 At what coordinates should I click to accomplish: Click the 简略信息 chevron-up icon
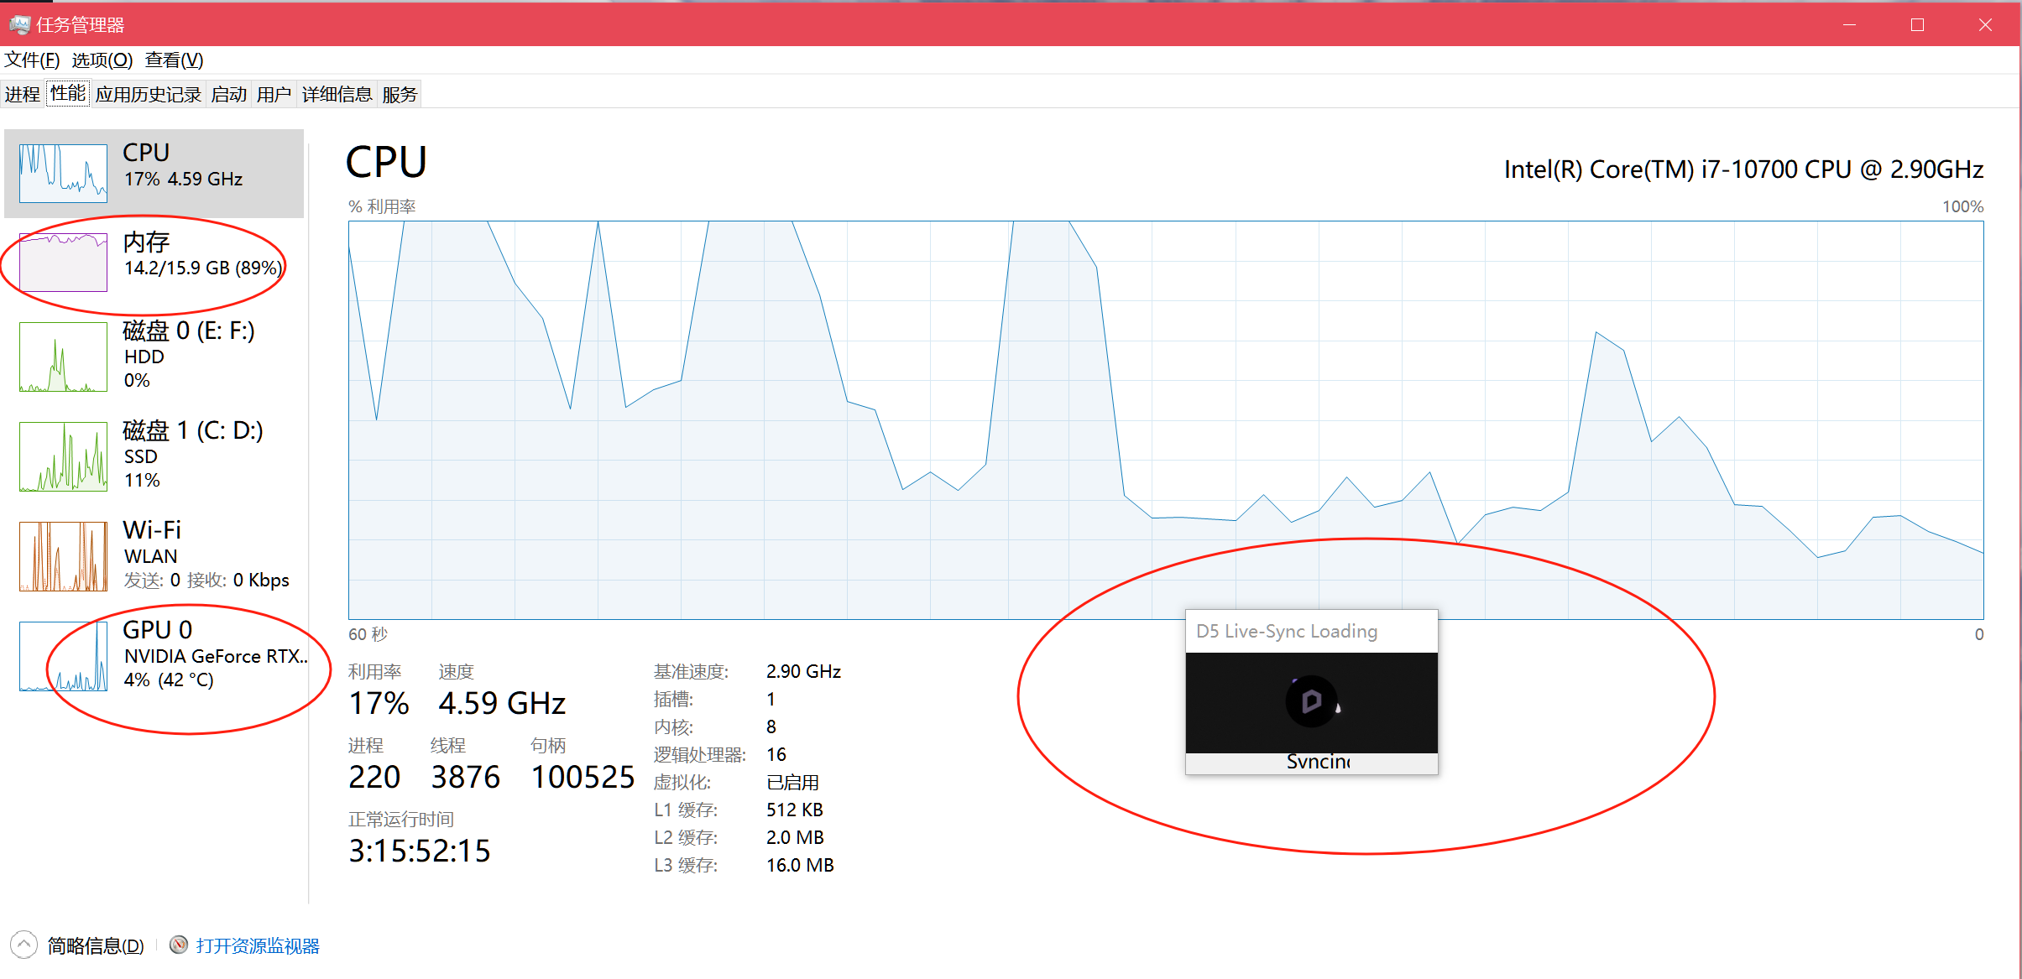(24, 945)
